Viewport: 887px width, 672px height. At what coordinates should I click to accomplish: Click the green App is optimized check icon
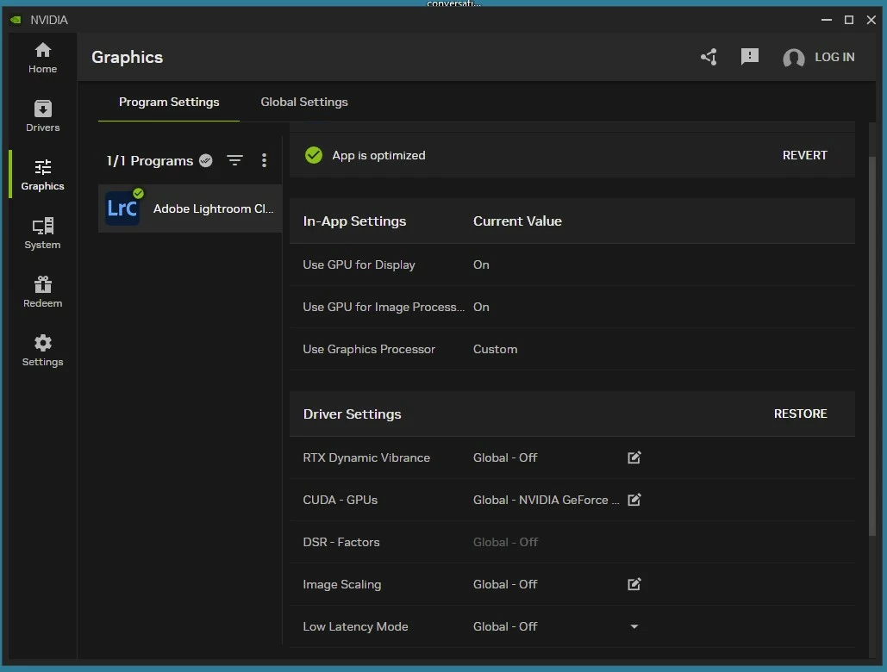click(x=314, y=155)
